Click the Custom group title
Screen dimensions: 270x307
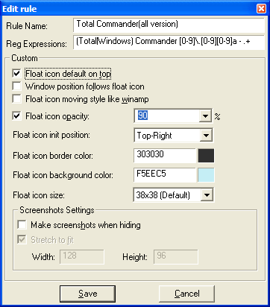click(x=25, y=58)
